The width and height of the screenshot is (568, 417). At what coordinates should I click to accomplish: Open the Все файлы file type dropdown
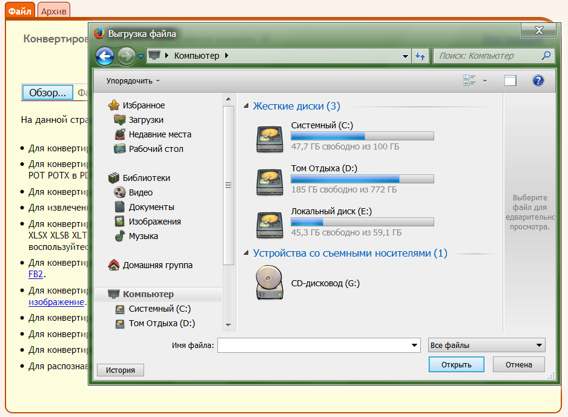486,346
